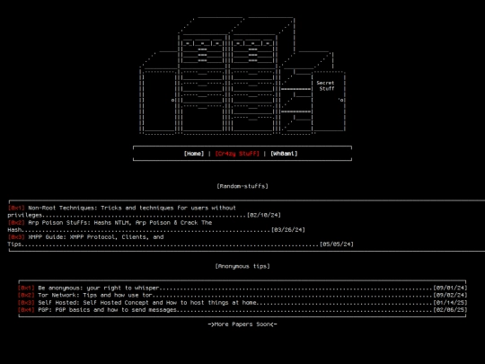Click the [Anonymous tips] section heading
The height and width of the screenshot is (364, 485).
242,266
